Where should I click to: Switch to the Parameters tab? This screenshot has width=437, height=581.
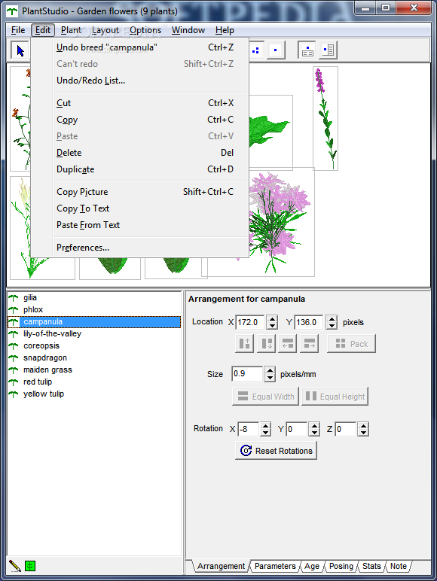[275, 566]
